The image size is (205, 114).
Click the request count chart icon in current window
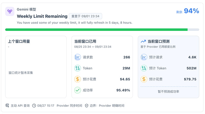click(x=78, y=57)
